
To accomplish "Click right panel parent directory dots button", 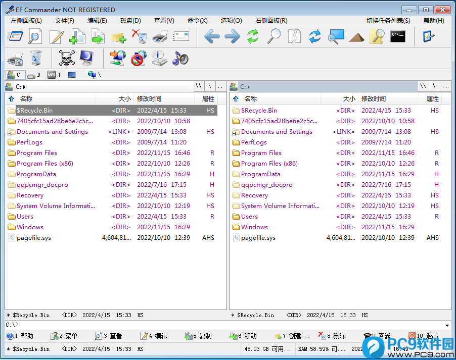I will (445, 86).
